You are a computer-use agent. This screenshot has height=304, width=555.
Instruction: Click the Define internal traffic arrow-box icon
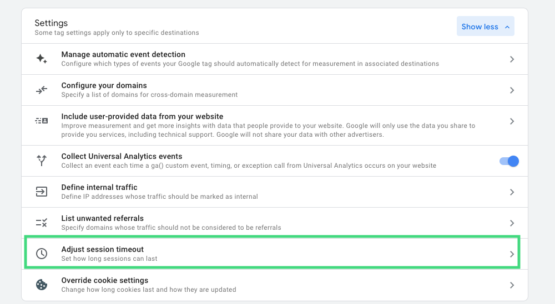pyautogui.click(x=42, y=192)
